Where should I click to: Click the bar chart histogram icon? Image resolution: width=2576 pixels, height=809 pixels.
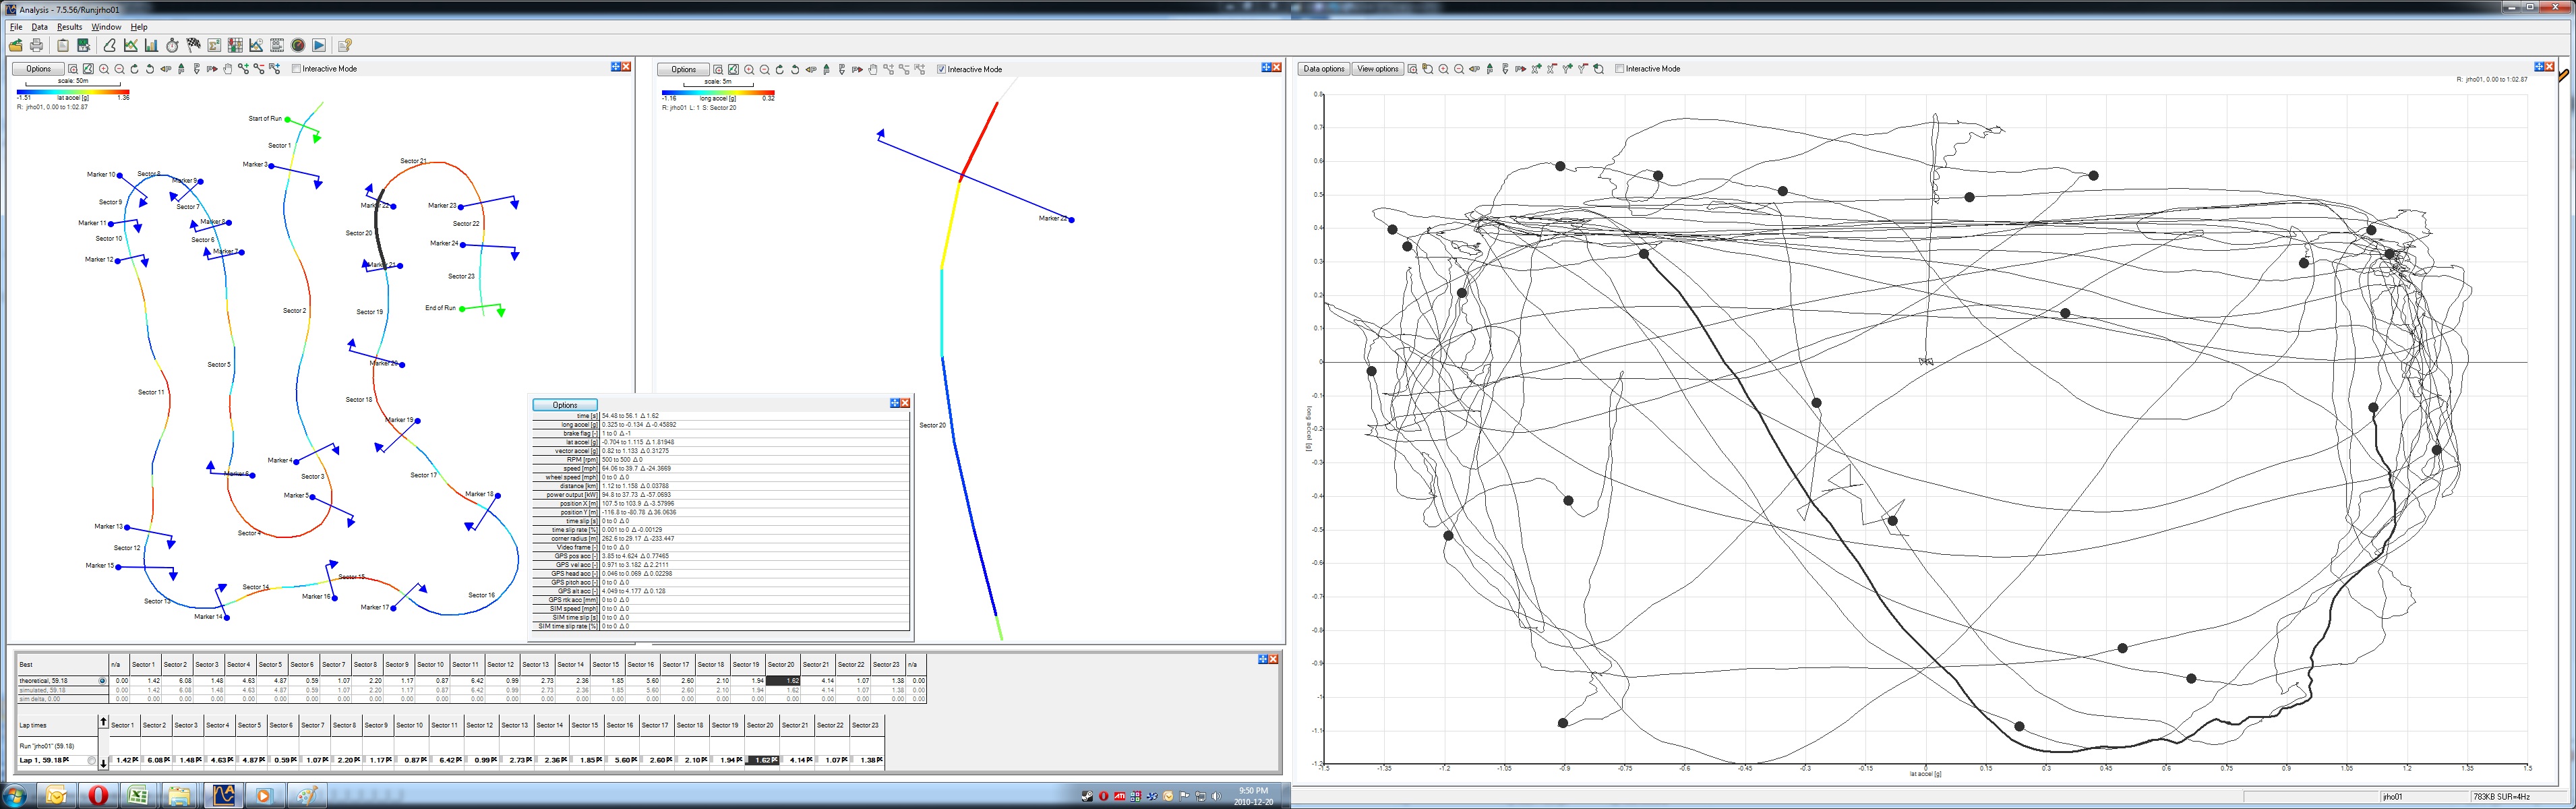point(151,45)
